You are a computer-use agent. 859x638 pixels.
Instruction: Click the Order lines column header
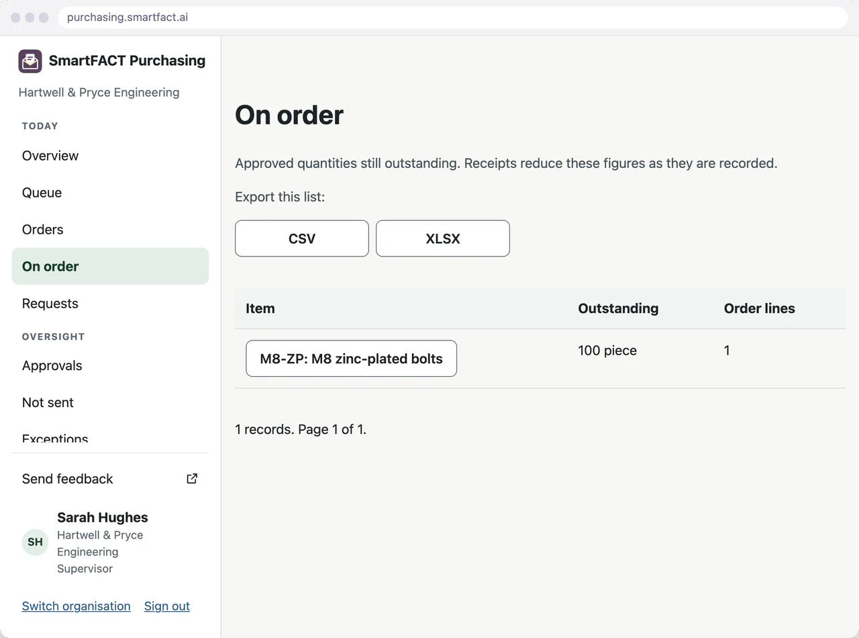coord(759,309)
